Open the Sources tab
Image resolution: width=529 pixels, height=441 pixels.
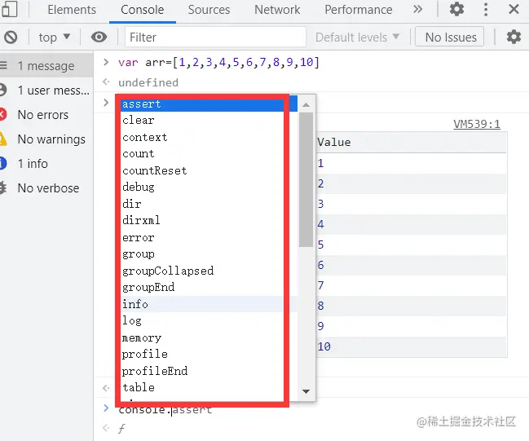209,10
